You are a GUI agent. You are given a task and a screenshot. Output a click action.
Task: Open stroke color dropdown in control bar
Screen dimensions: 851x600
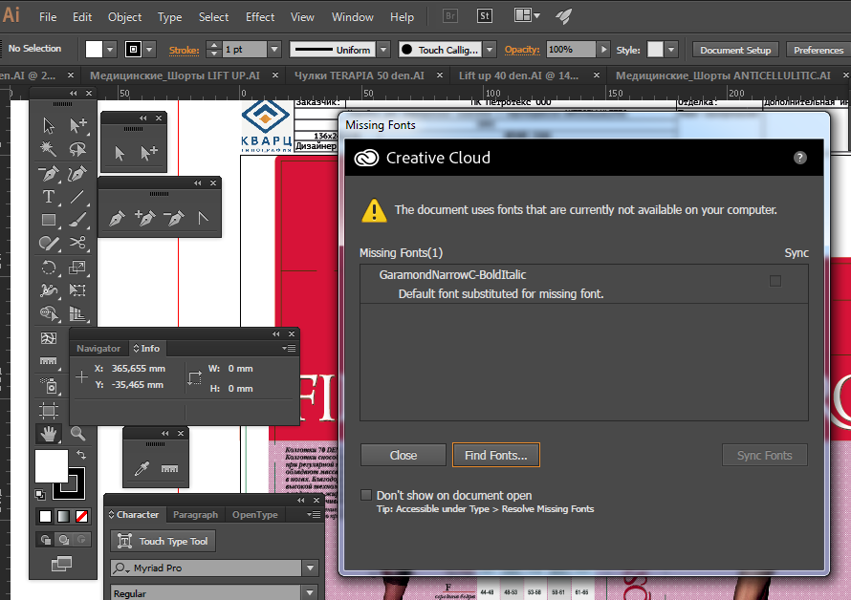(149, 50)
